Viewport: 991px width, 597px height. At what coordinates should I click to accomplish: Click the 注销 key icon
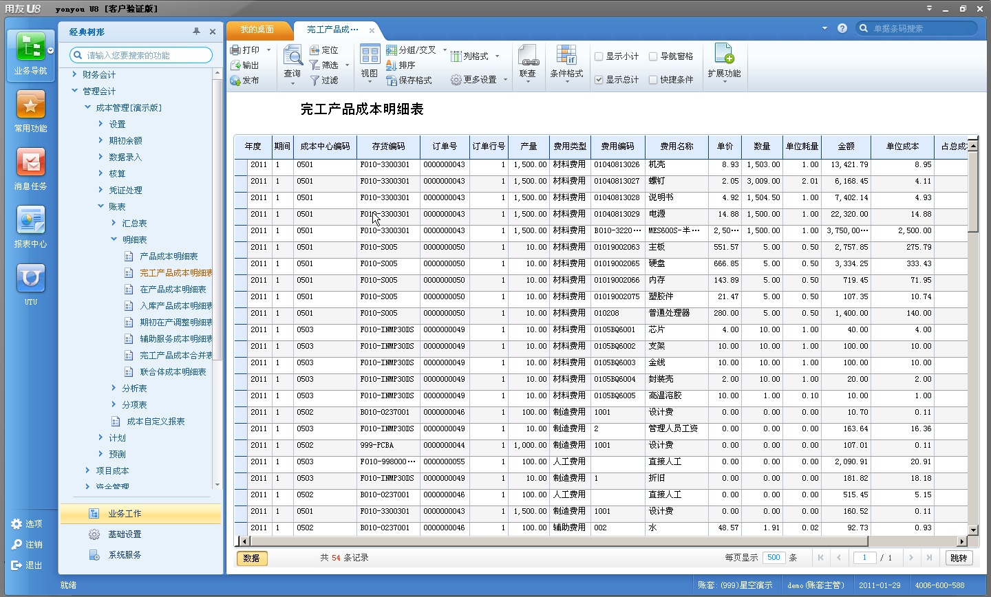(17, 545)
